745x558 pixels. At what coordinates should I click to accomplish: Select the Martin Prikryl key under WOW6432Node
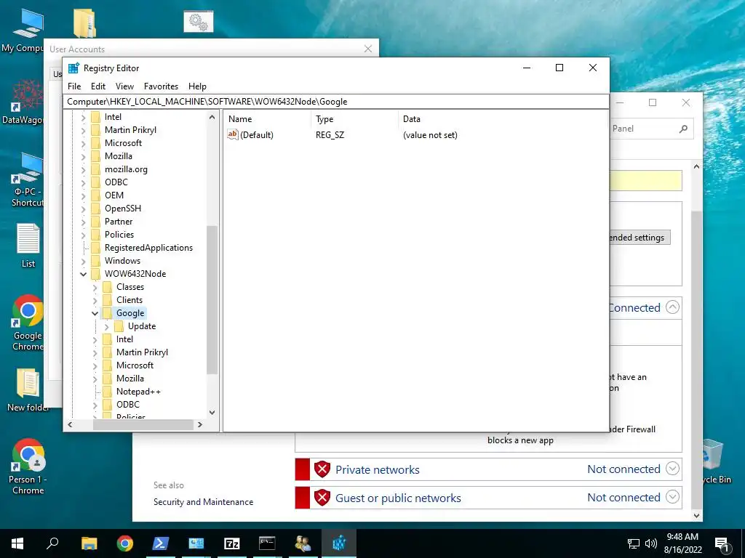[142, 352]
